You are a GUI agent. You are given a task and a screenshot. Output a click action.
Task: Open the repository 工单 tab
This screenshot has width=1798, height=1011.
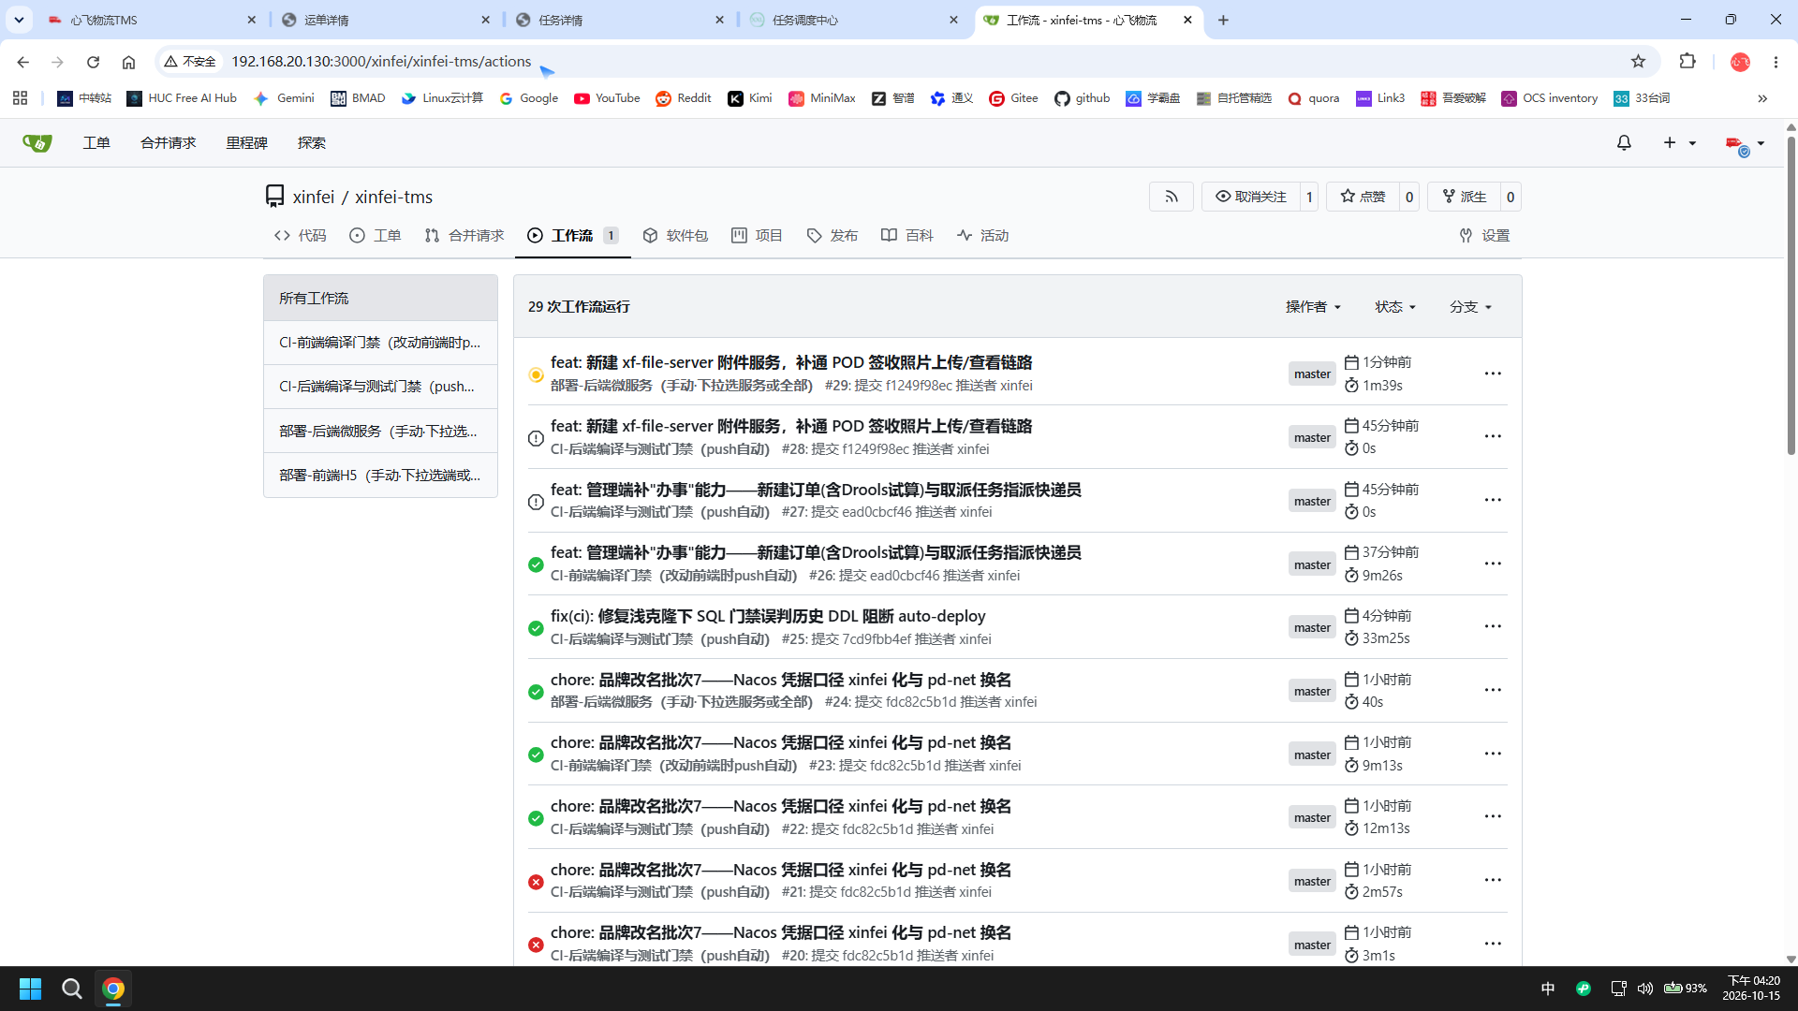click(376, 236)
